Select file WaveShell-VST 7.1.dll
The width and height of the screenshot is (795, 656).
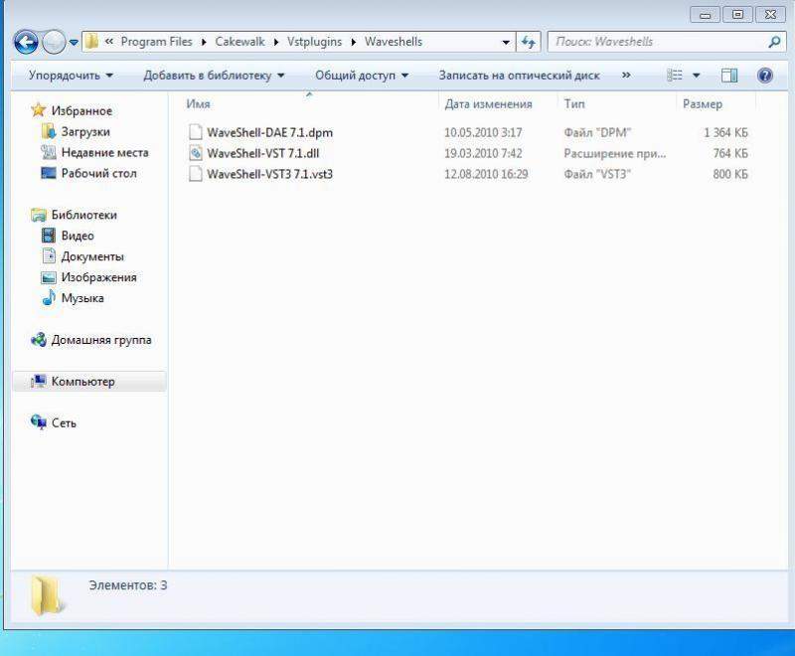tap(263, 154)
